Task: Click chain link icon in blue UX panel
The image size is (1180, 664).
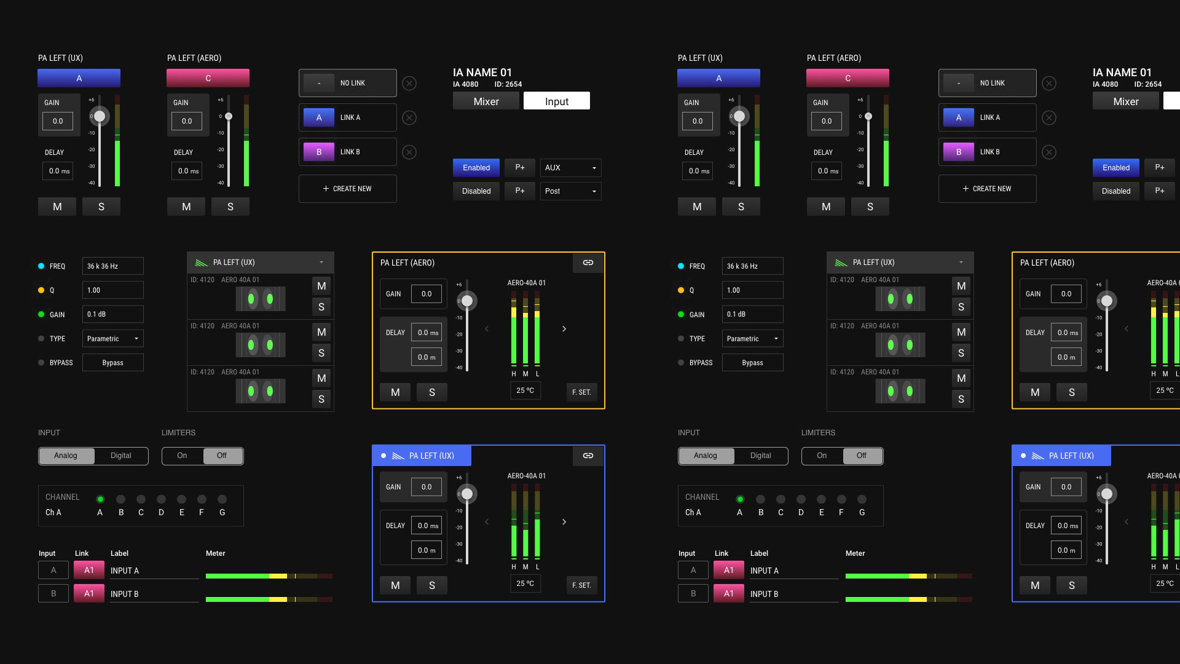Action: (x=588, y=456)
